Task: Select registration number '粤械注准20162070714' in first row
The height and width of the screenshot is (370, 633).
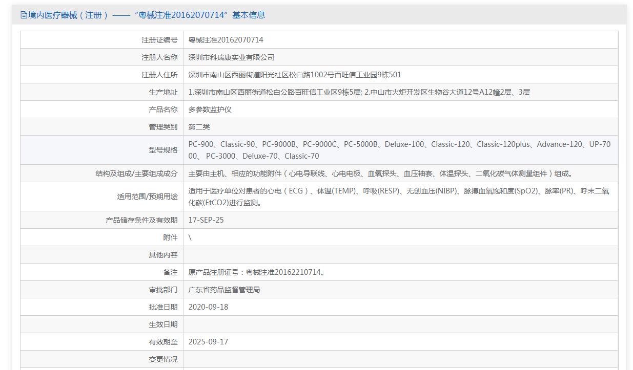Action: [226, 40]
